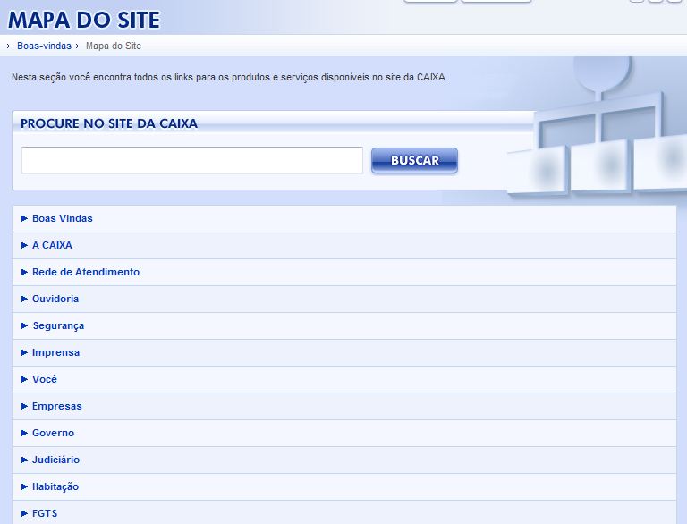Expand the FGTS arrow
The image size is (687, 524).
(x=24, y=513)
